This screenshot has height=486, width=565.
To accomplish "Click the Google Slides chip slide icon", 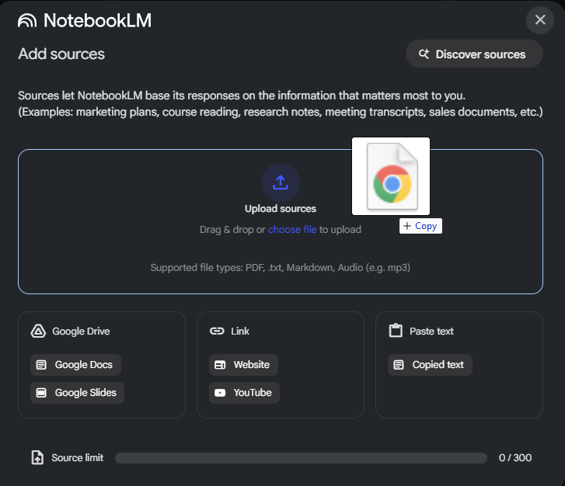I will 41,392.
